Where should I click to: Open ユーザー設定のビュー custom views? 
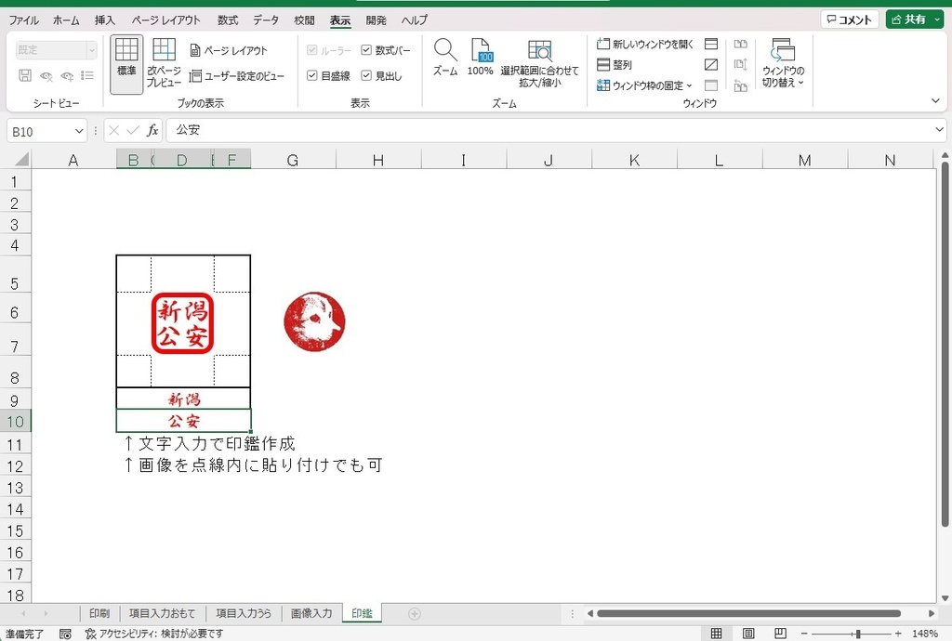click(236, 76)
